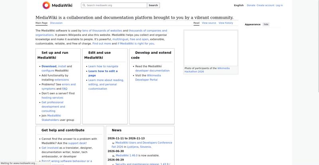The image size is (319, 165).
Task: Open the developer documentation link
Action: pyautogui.click(x=152, y=71)
